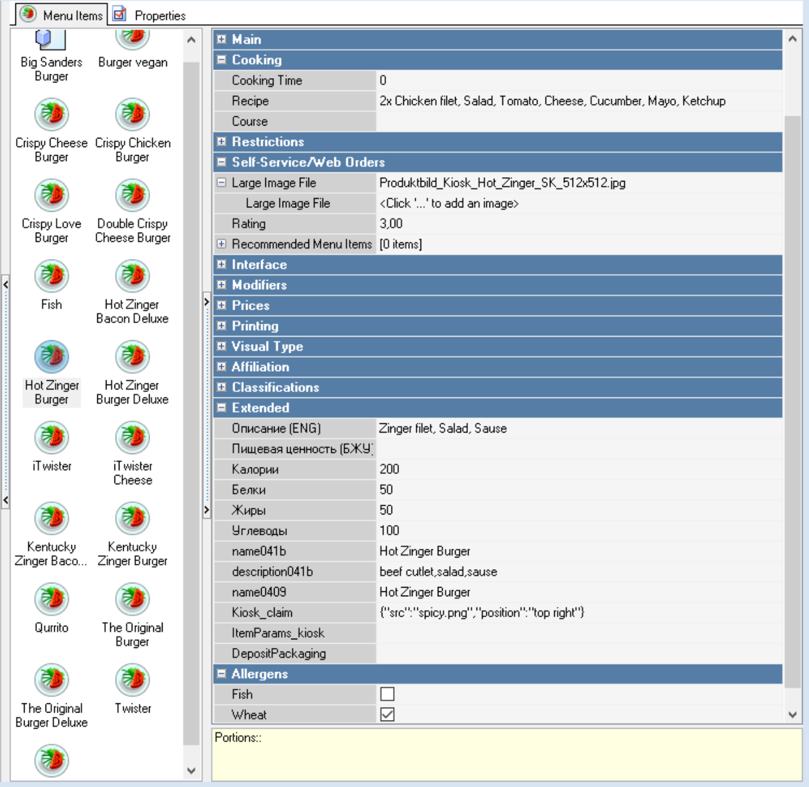This screenshot has width=809, height=787.
Task: Expand the Interface section
Action: 222,264
